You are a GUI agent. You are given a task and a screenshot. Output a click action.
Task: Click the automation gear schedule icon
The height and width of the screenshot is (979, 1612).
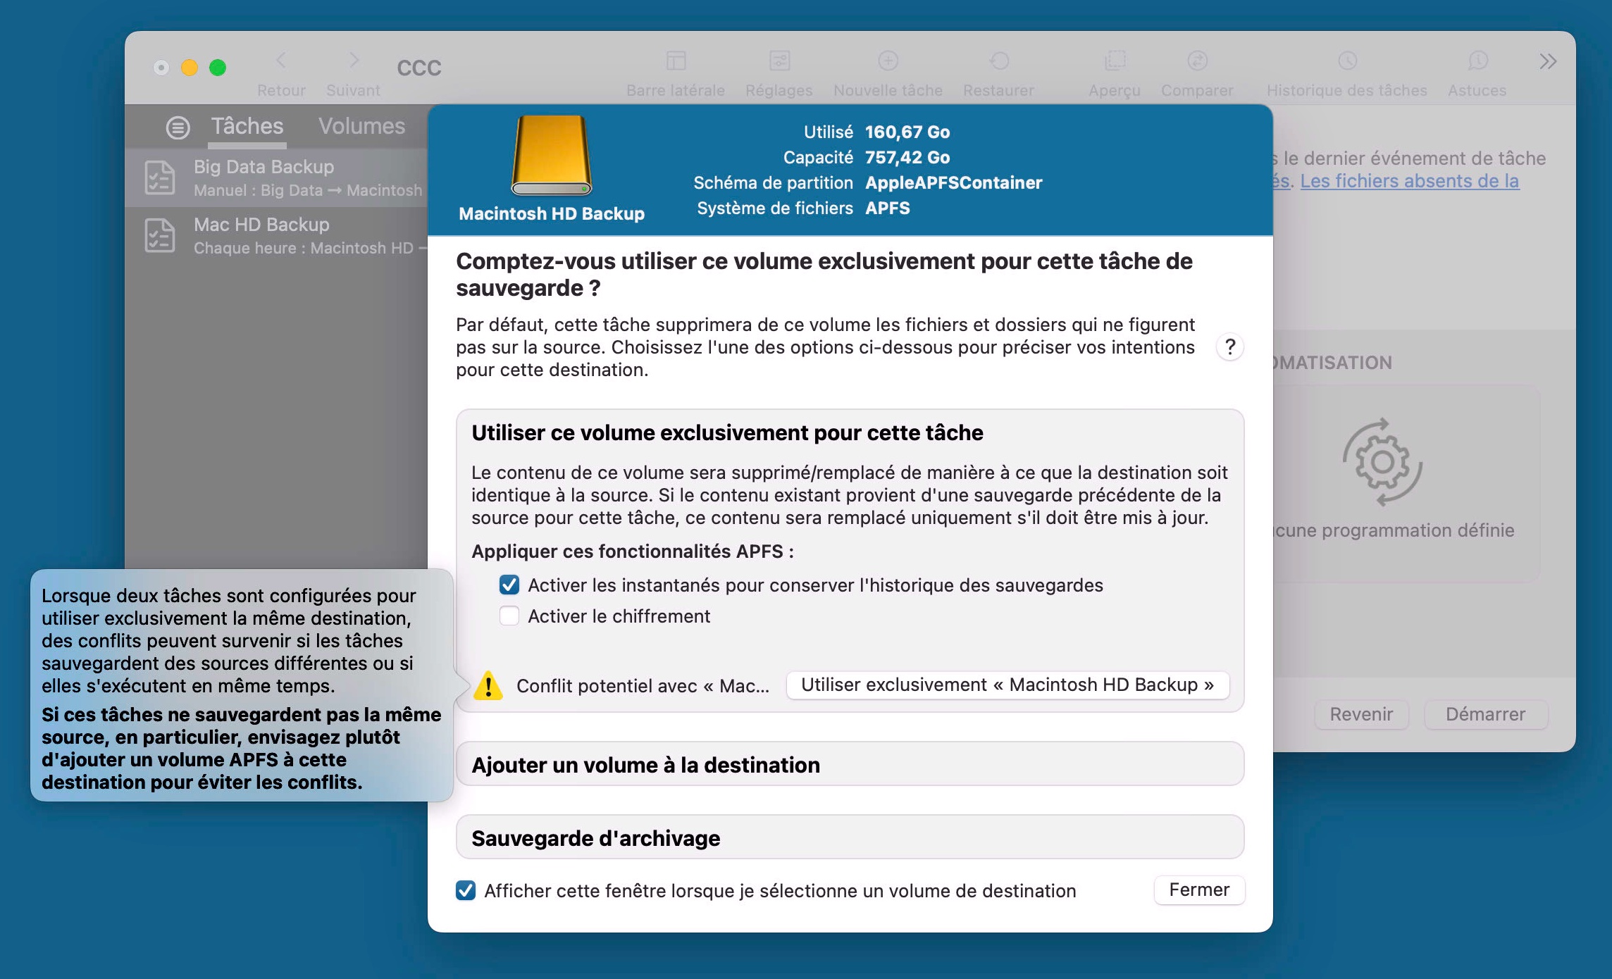1382,462
